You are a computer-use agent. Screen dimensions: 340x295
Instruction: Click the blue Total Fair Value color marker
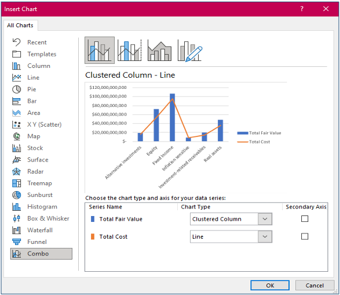tap(93, 219)
